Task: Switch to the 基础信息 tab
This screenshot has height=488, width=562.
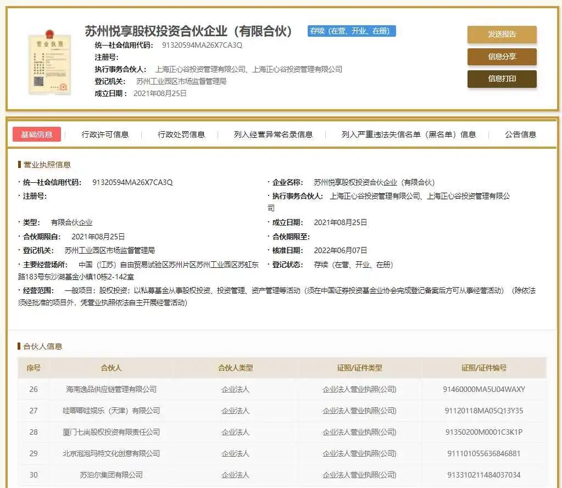Action: pyautogui.click(x=36, y=134)
